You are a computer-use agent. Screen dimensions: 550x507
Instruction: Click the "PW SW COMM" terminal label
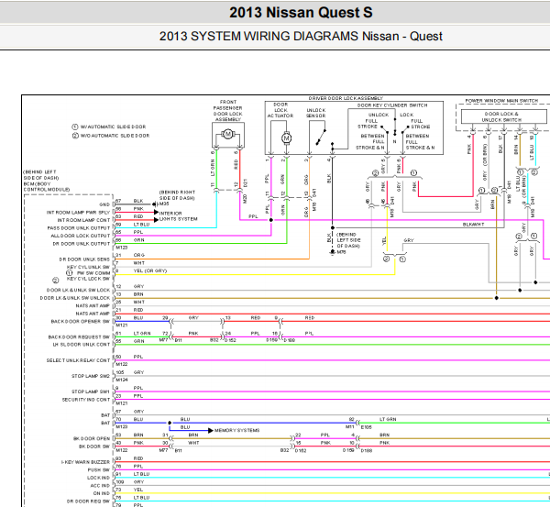93,273
